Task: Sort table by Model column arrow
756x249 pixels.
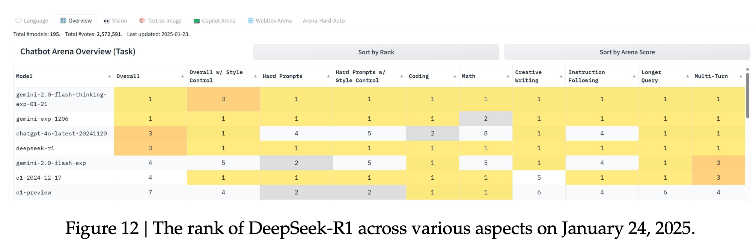Action: tap(109, 76)
